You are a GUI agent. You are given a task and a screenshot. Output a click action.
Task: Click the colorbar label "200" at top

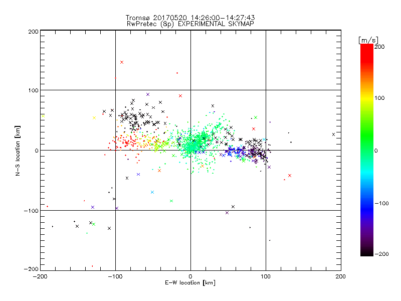379,47
